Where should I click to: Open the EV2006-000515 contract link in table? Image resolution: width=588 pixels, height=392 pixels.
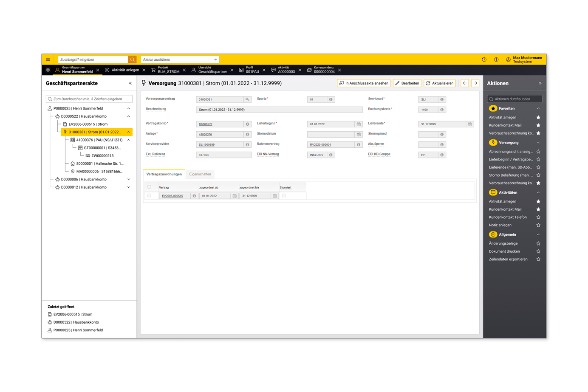172,196
